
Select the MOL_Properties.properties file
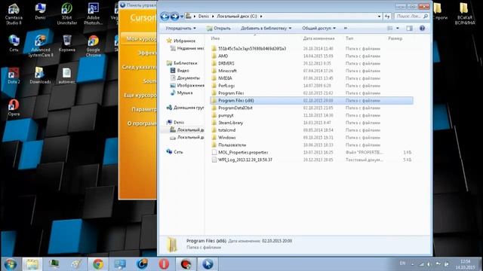(x=312, y=152)
